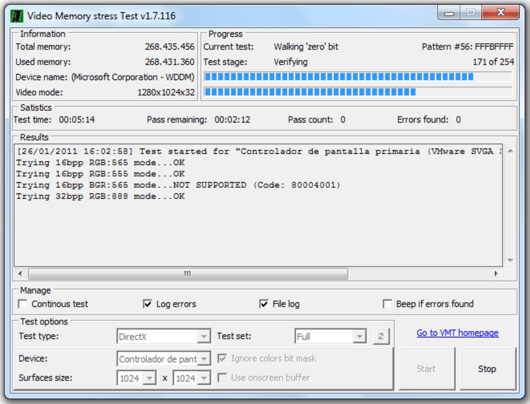Minimize the Video Memory stress Test window
The height and width of the screenshot is (404, 530).
(450, 12)
